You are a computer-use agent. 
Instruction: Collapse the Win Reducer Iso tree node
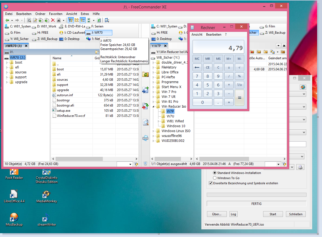[x=153, y=107]
